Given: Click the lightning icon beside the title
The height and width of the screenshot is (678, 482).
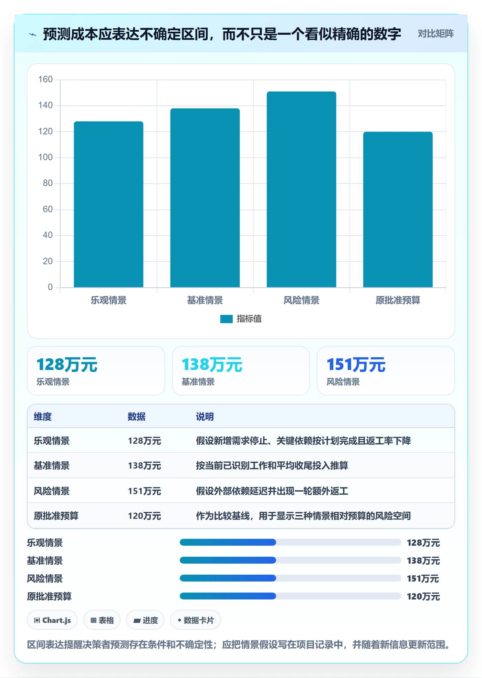Looking at the screenshot, I should tap(33, 34).
